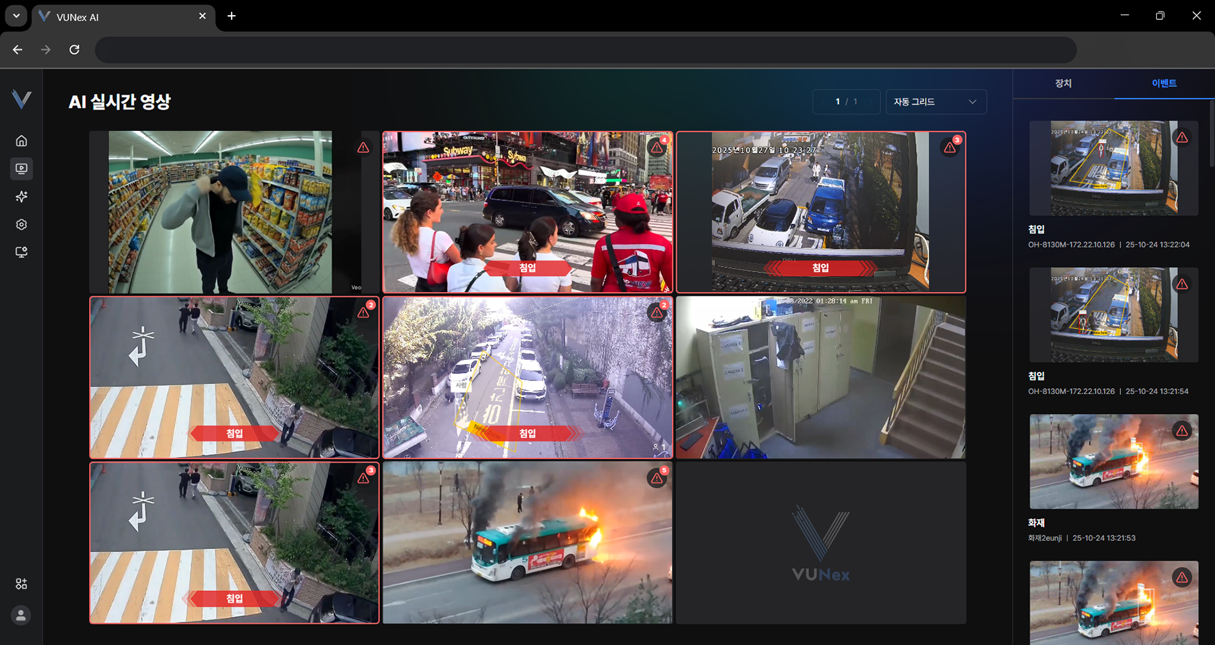Select the 이벤트 tab
This screenshot has width=1215, height=645.
coord(1164,84)
